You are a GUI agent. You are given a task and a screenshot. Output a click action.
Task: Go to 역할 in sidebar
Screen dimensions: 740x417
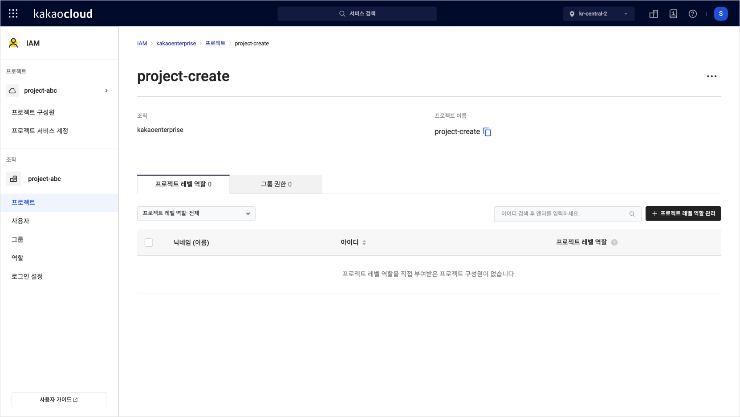[x=17, y=258]
